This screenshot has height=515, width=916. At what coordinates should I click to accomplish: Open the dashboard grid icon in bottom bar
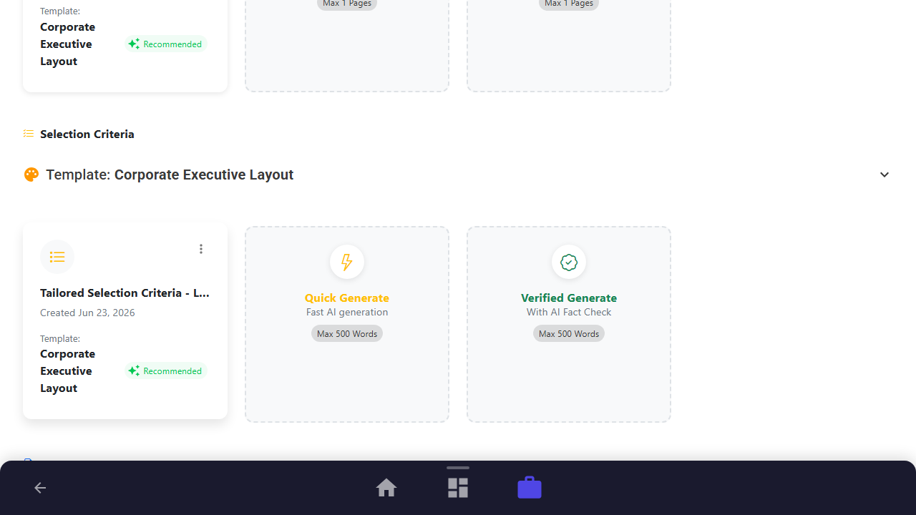click(458, 488)
